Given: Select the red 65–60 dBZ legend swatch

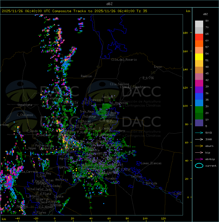Looking at the screenshot, I should 199,37.
